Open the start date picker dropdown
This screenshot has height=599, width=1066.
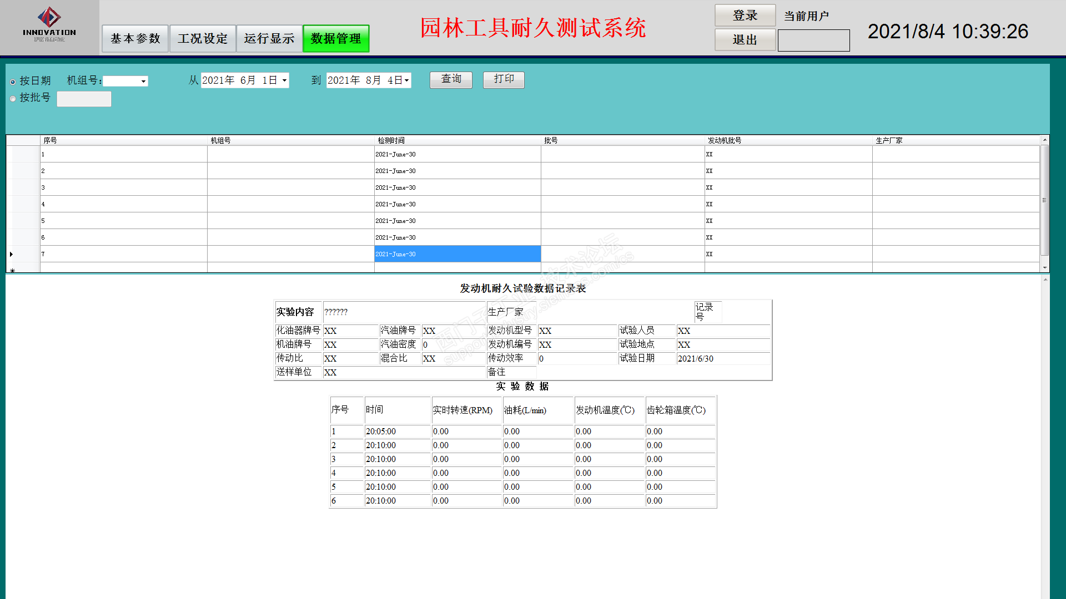click(284, 80)
